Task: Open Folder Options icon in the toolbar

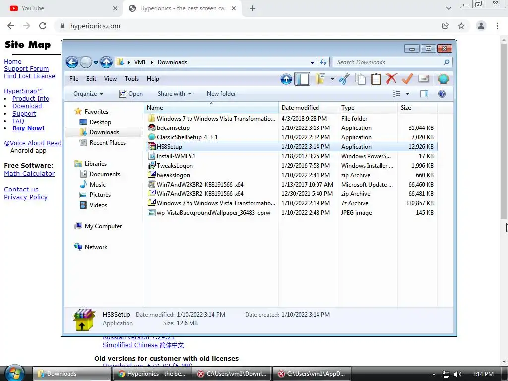Action: coord(320,79)
